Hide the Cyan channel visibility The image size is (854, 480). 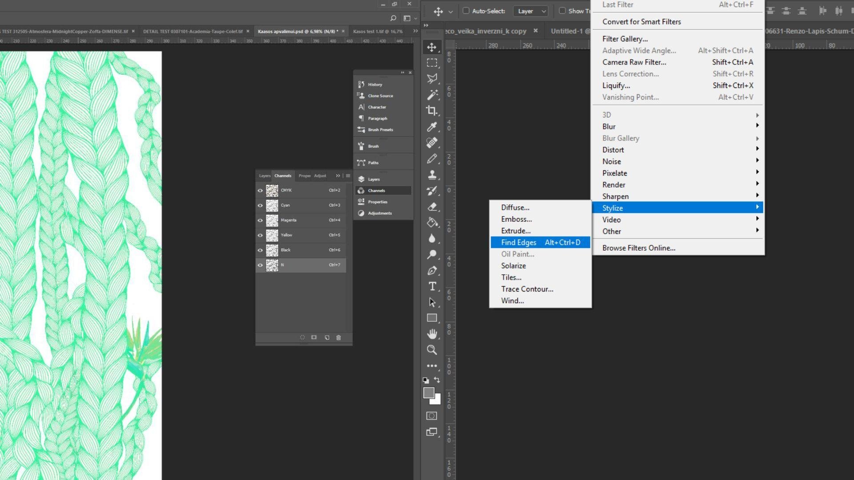(x=260, y=205)
